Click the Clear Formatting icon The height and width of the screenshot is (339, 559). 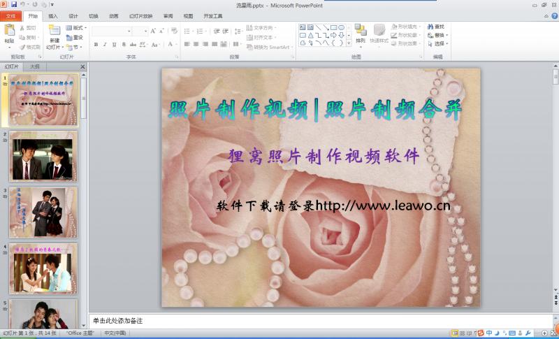(x=174, y=31)
